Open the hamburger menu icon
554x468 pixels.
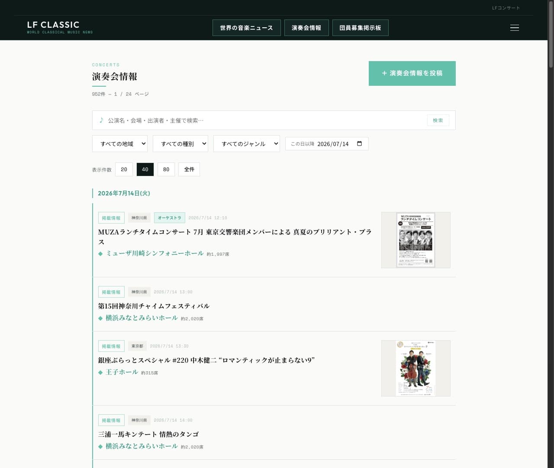click(515, 28)
